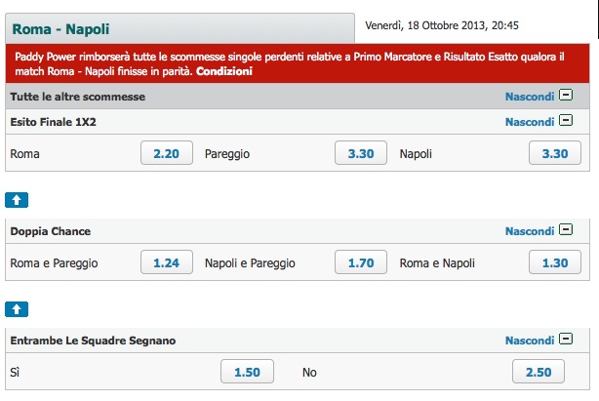The image size is (599, 401).
Task: Collapse Tutte le altre scommesse via minus icon
Action: pos(566,95)
